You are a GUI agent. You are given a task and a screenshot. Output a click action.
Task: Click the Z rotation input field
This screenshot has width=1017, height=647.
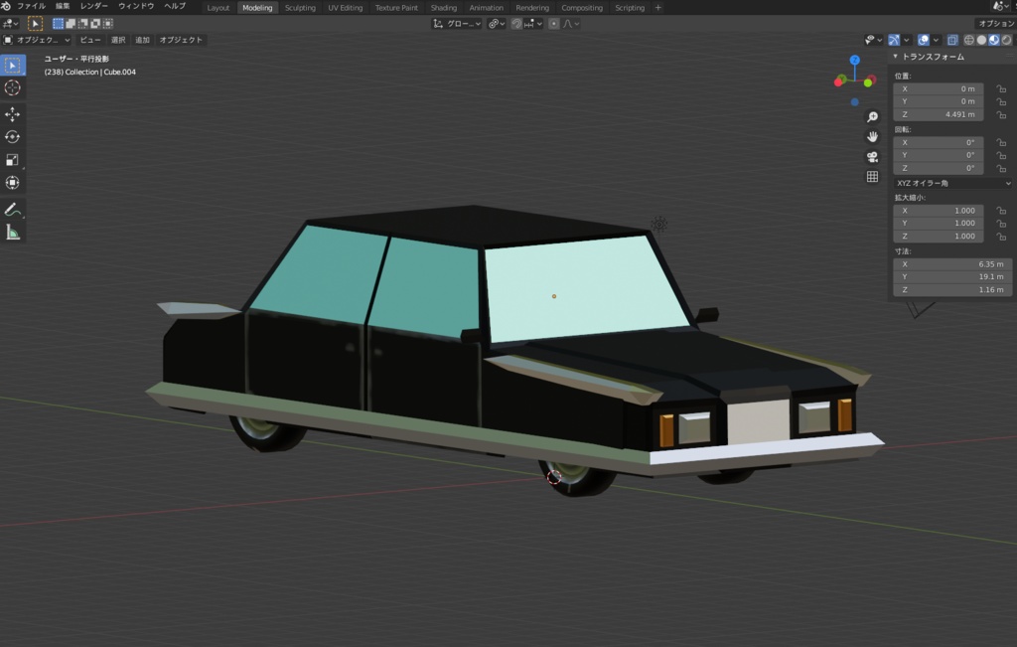click(938, 167)
